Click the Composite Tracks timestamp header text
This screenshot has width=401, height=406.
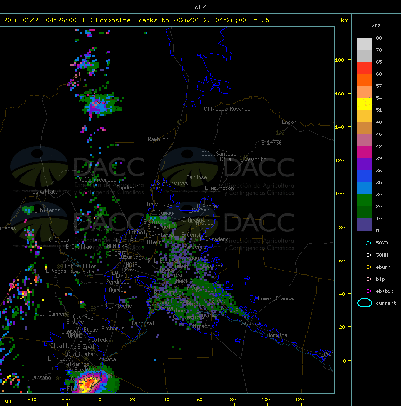point(136,20)
